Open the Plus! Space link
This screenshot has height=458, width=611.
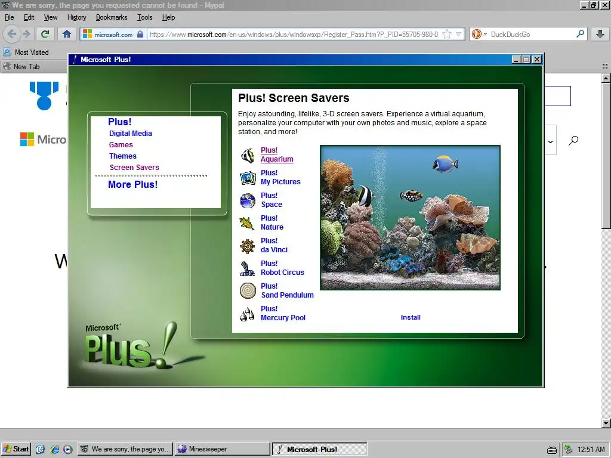(271, 200)
